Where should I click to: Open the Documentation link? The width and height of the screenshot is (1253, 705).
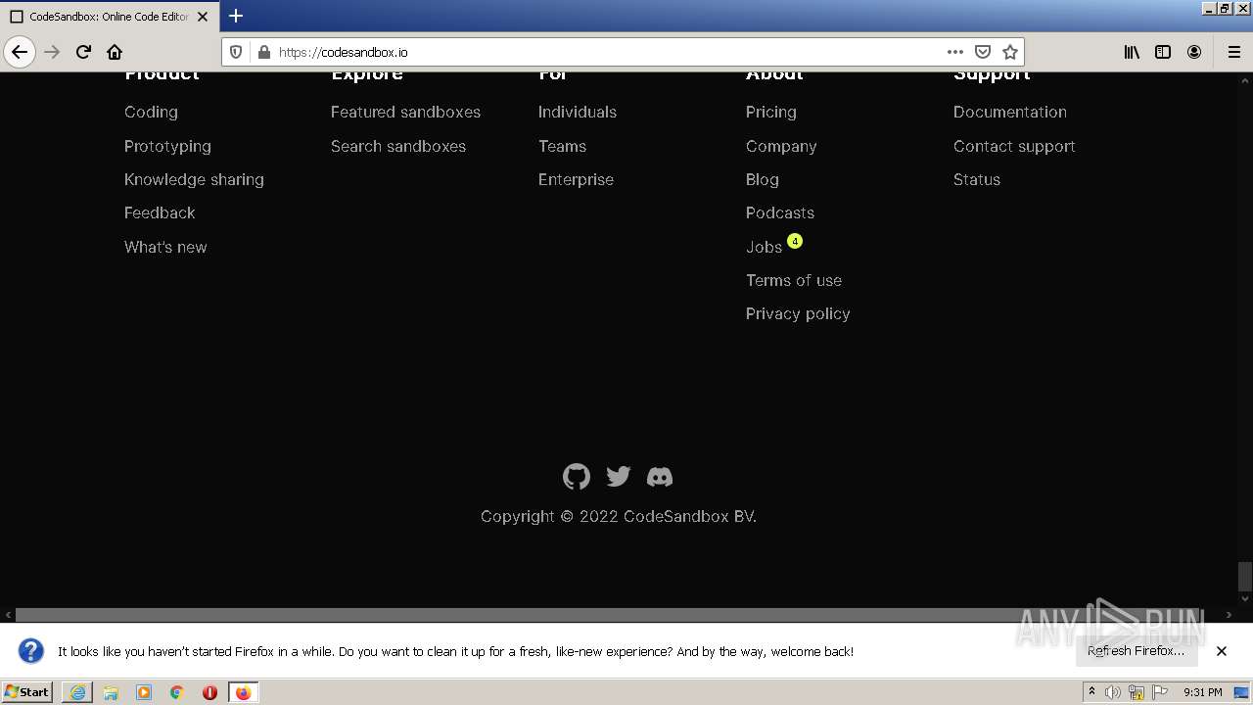1010,112
